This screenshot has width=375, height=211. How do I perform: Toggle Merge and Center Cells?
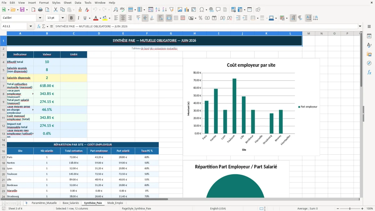pos(169,18)
